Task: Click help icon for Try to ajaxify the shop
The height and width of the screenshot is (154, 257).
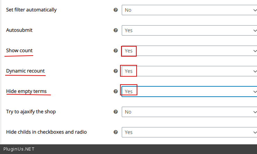Action: [116, 112]
